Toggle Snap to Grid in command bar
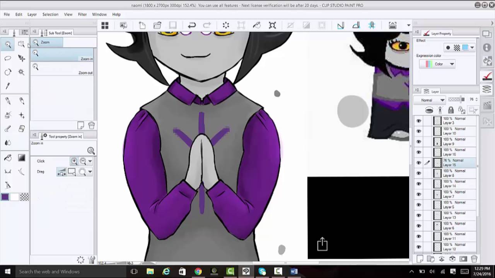The width and height of the screenshot is (495, 278). [x=372, y=25]
